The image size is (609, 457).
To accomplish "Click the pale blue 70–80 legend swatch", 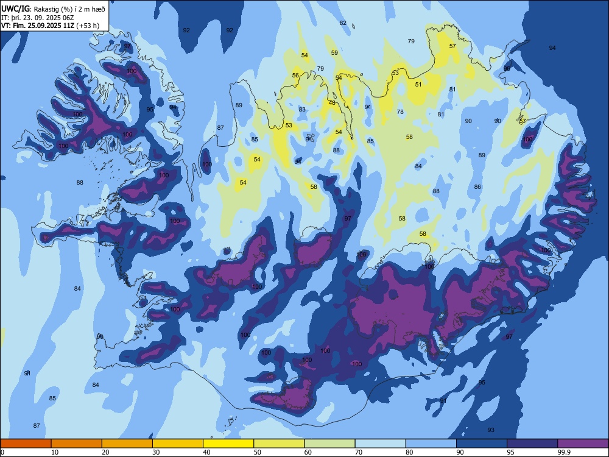I will click(x=380, y=444).
